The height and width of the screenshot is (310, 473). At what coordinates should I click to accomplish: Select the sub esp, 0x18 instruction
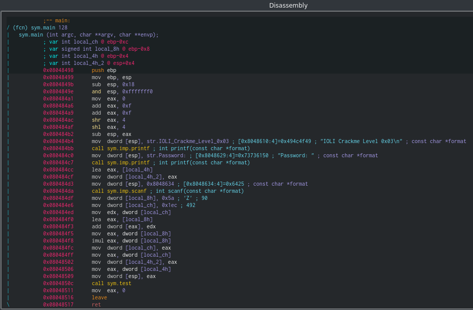point(113,84)
